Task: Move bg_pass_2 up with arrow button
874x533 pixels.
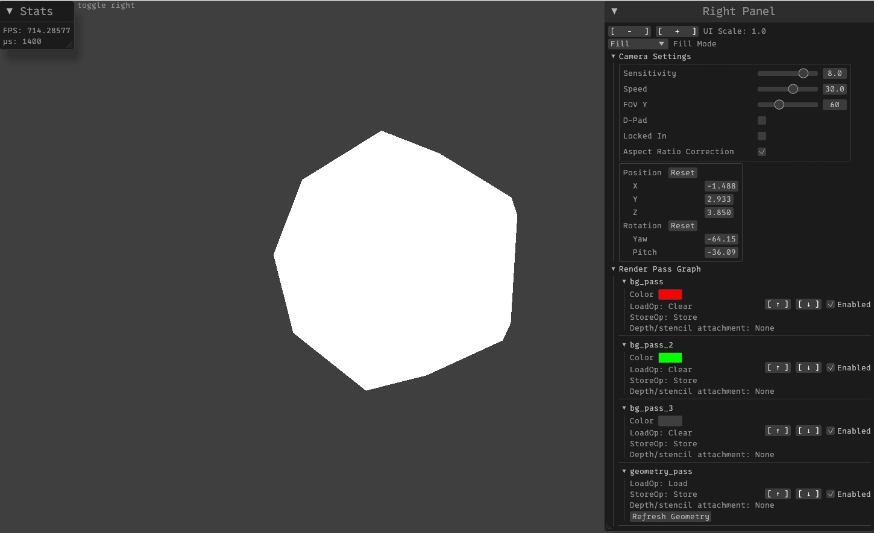Action: click(x=778, y=368)
